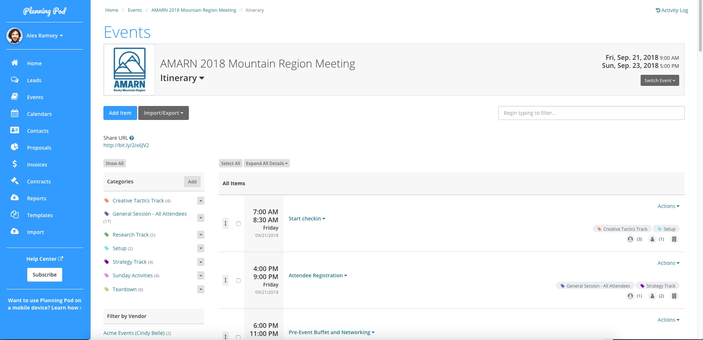The image size is (703, 340).
Task: Open dropdown arrow for Sunday Activities category
Action: coord(201,275)
